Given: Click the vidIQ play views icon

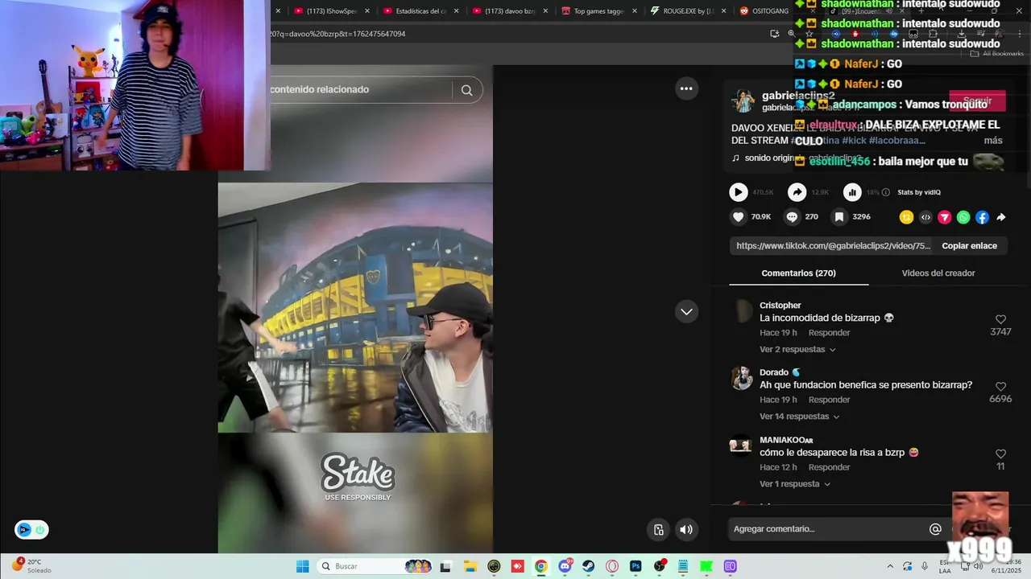Looking at the screenshot, I should (739, 192).
